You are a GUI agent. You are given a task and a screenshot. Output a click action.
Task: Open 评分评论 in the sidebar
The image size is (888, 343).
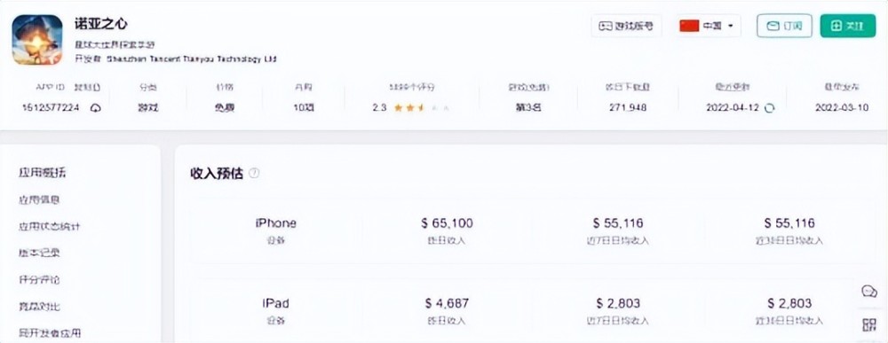point(39,280)
